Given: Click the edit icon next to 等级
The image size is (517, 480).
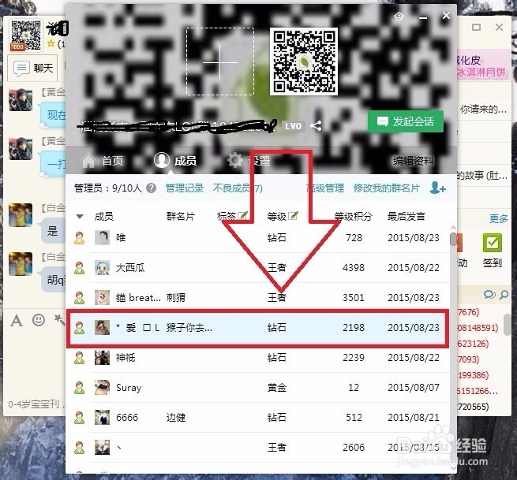Looking at the screenshot, I should pyautogui.click(x=293, y=216).
